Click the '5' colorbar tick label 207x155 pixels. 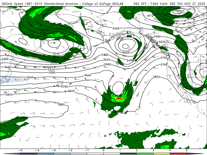187,150
